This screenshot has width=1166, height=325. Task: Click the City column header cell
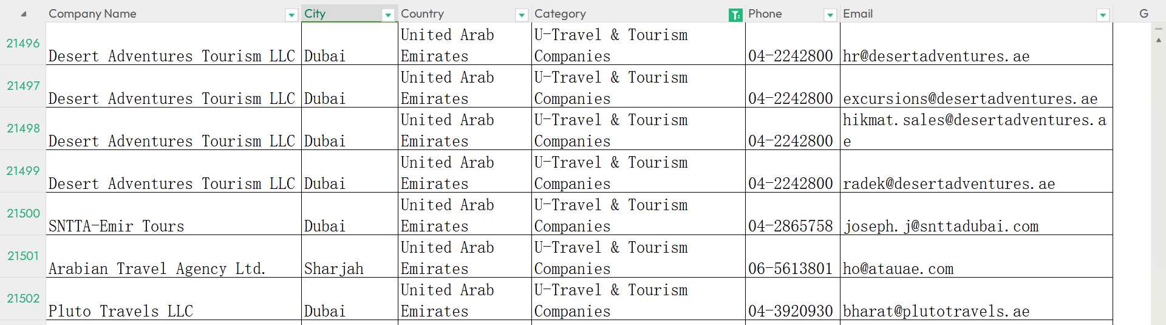pyautogui.click(x=350, y=13)
